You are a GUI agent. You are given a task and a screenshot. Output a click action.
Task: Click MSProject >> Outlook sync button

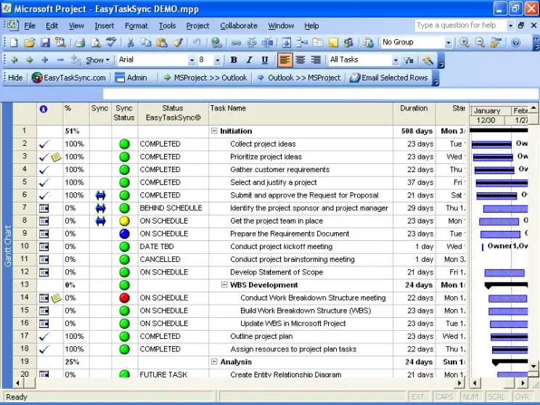205,78
